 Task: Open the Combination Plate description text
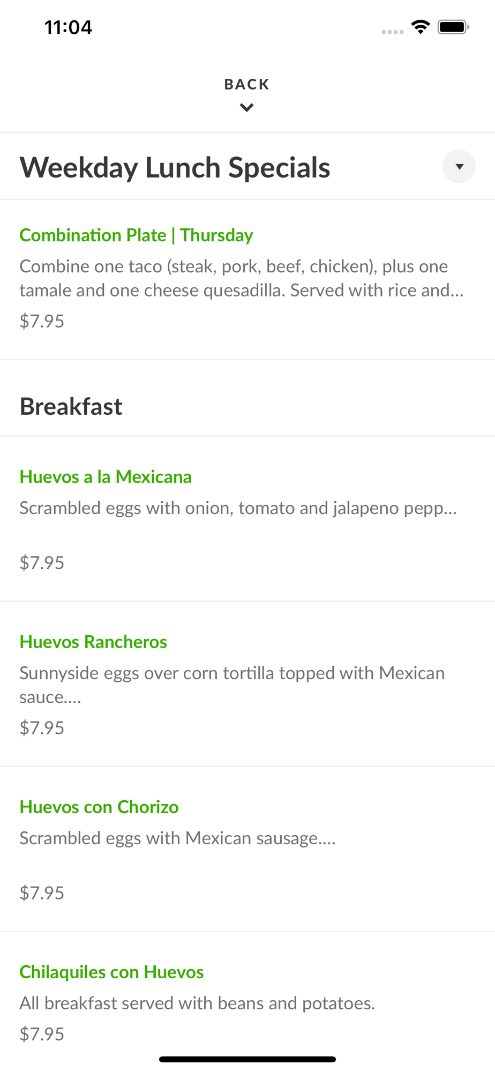point(242,278)
